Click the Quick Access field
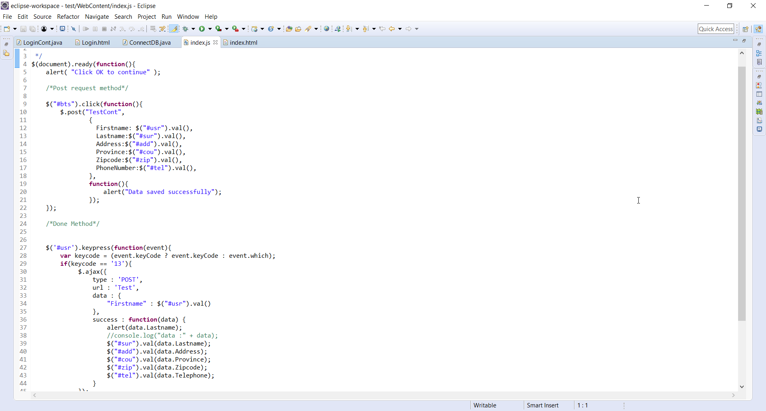Image resolution: width=766 pixels, height=411 pixels. [x=716, y=28]
